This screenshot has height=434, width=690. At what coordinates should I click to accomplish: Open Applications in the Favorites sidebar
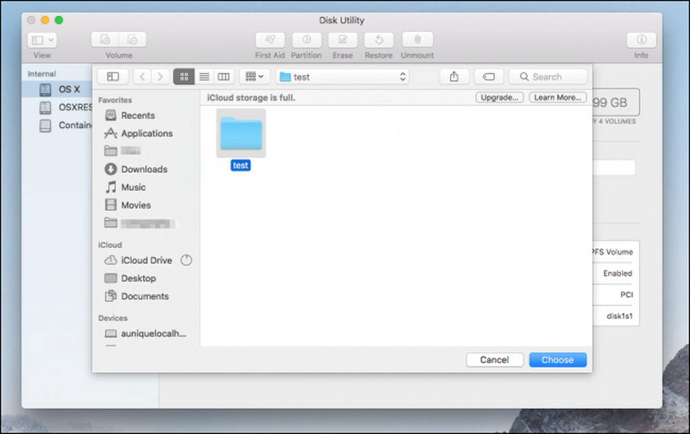(x=139, y=134)
